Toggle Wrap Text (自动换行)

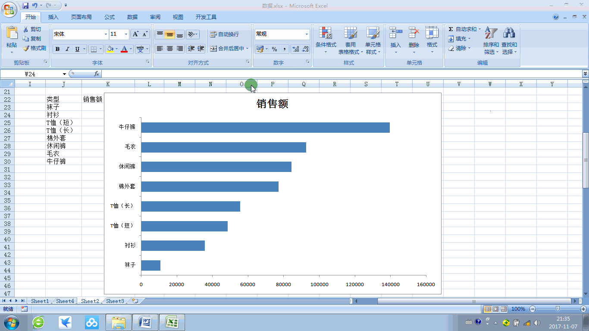point(224,34)
